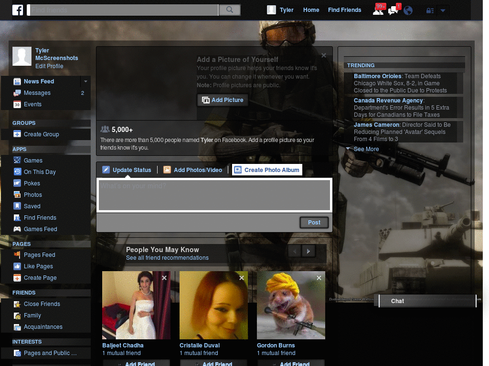Image resolution: width=489 pixels, height=366 pixels.
Task: Click the Pages Feed icon
Action: point(17,255)
